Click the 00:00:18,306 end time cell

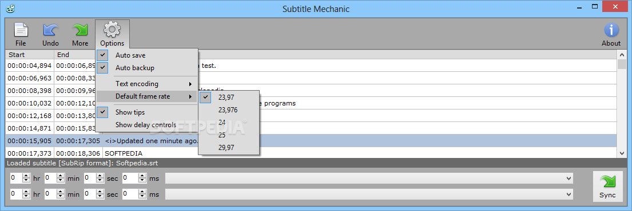pos(78,153)
